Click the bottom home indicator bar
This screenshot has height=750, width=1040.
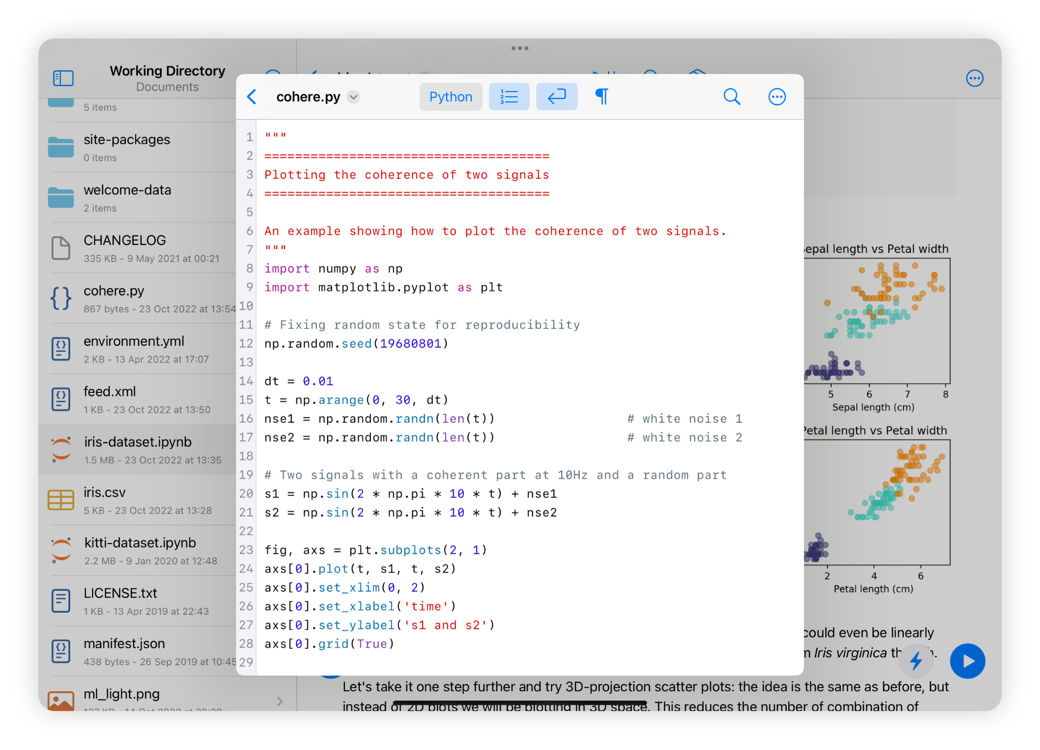(519, 704)
